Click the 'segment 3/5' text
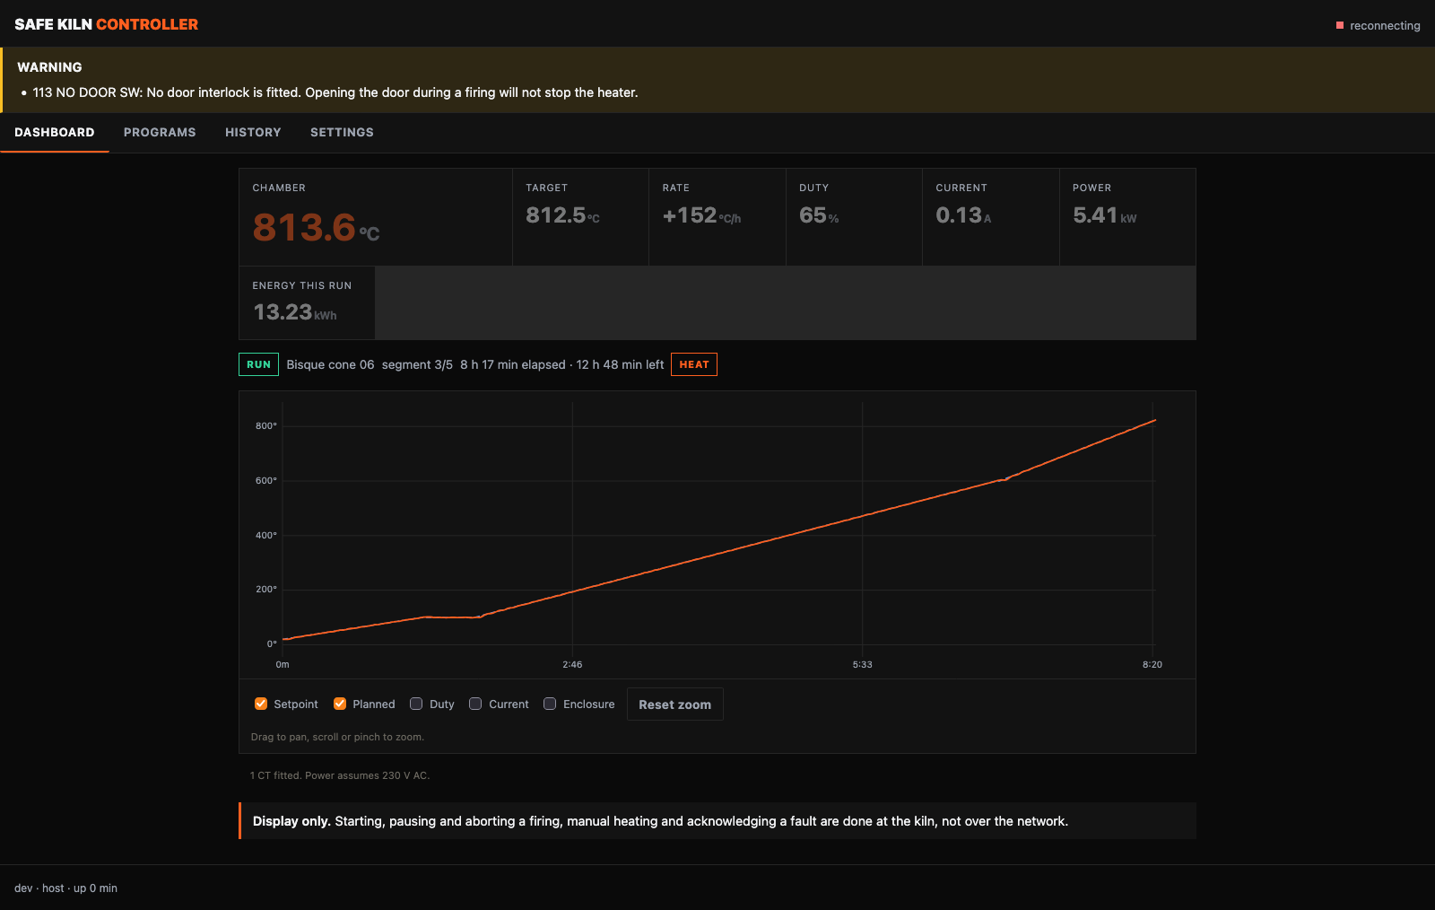 417,364
